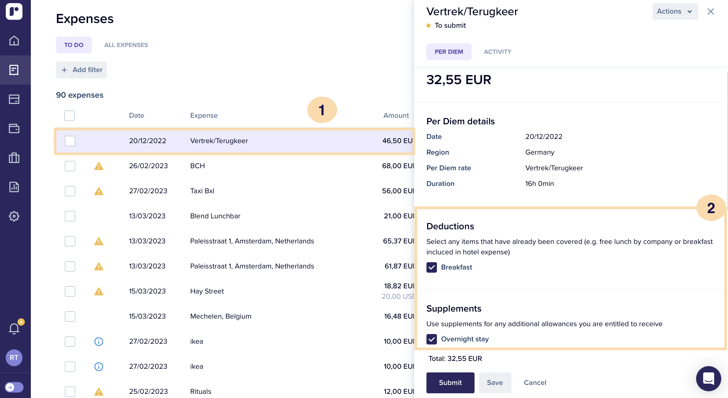
Task: Open the Home icon in sidebar
Action: (14, 41)
